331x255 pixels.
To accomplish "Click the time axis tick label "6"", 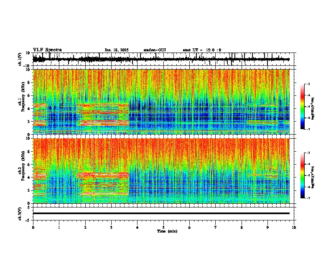I will (190, 227).
